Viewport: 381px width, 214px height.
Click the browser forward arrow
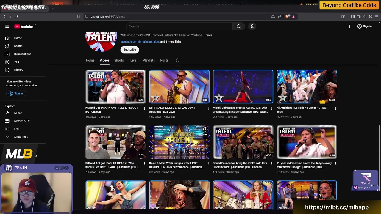coord(10,17)
